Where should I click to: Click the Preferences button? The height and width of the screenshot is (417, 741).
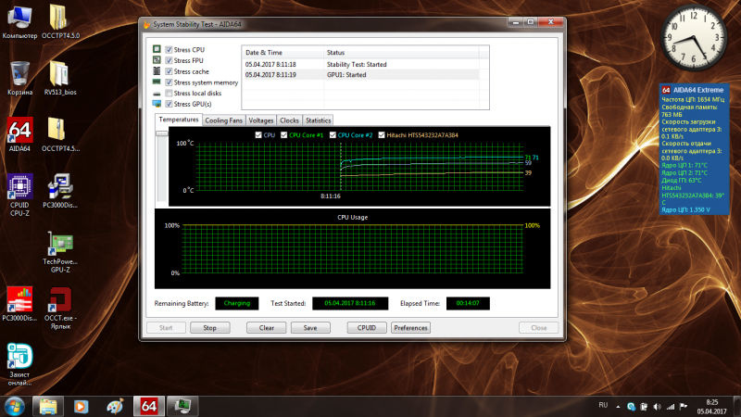[x=410, y=327]
